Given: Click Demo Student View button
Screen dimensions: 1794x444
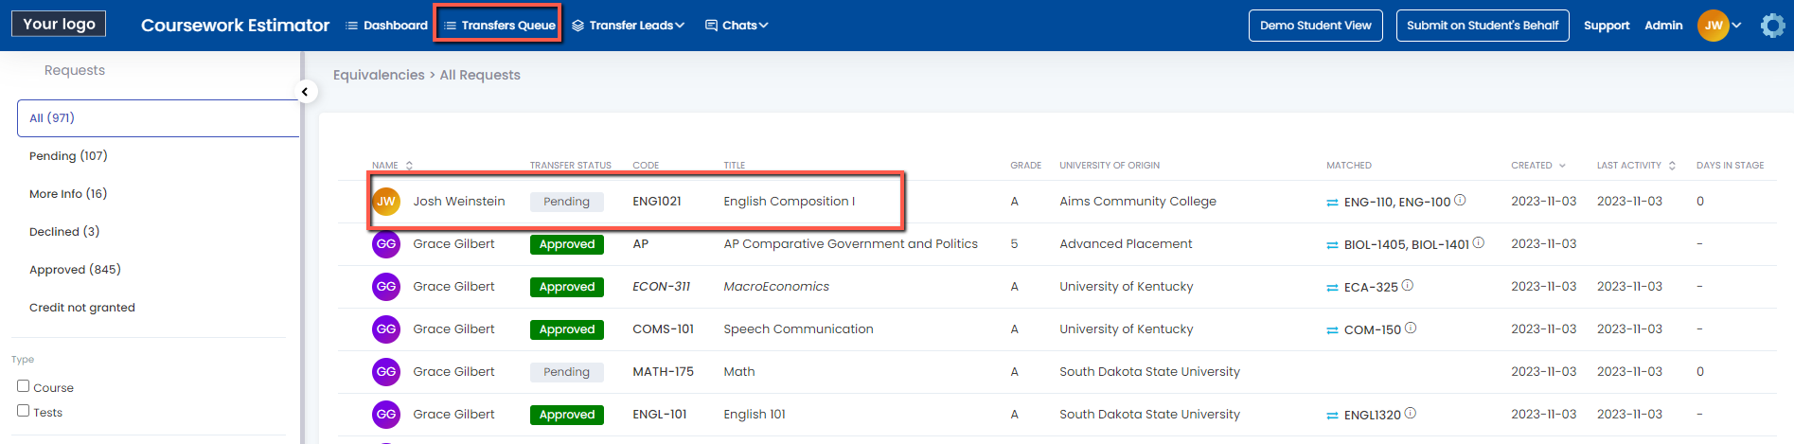Looking at the screenshot, I should pos(1315,26).
